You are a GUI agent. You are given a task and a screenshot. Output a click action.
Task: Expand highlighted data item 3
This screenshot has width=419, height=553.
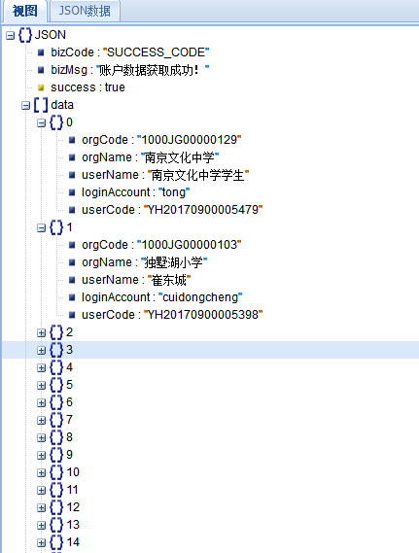click(x=41, y=350)
